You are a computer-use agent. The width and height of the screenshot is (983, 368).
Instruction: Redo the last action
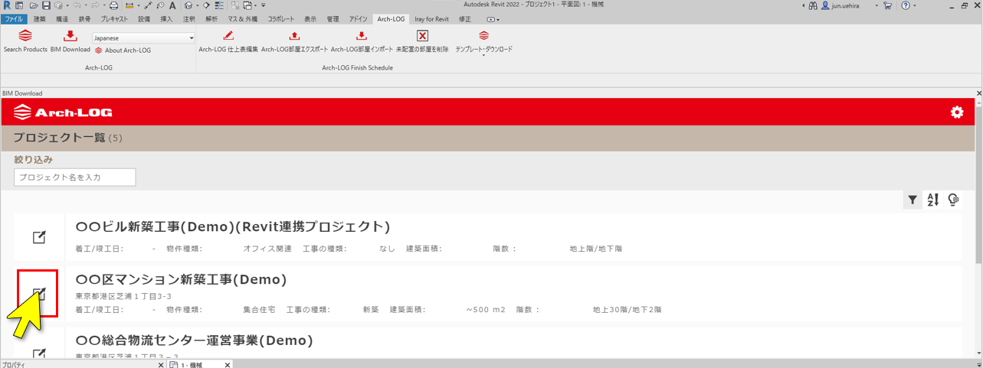pyautogui.click(x=95, y=5)
